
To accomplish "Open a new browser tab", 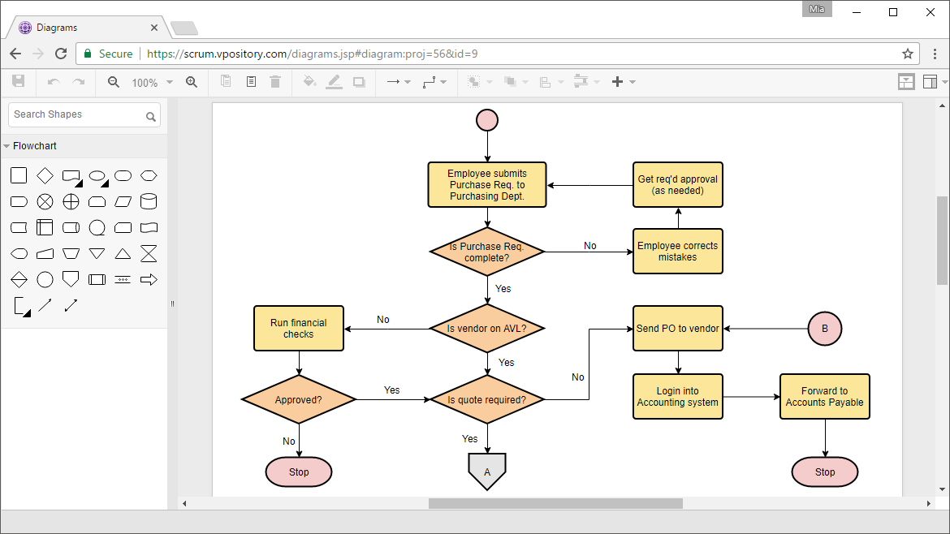I will point(184,28).
